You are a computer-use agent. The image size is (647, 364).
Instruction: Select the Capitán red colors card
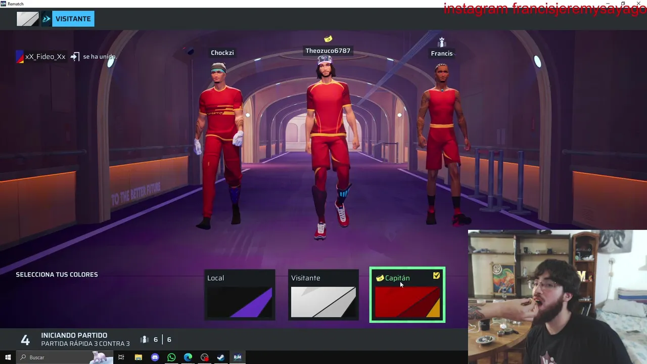click(407, 295)
